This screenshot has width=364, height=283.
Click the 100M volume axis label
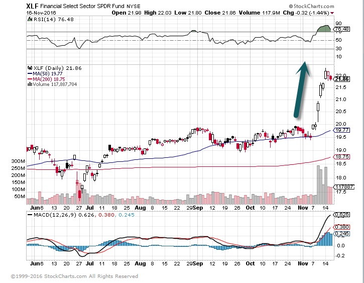[18, 190]
